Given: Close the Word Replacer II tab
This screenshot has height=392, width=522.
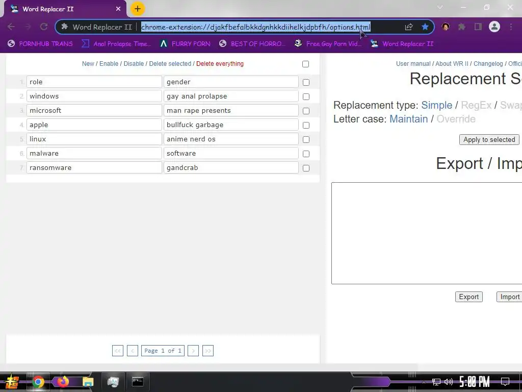Looking at the screenshot, I should click(118, 9).
